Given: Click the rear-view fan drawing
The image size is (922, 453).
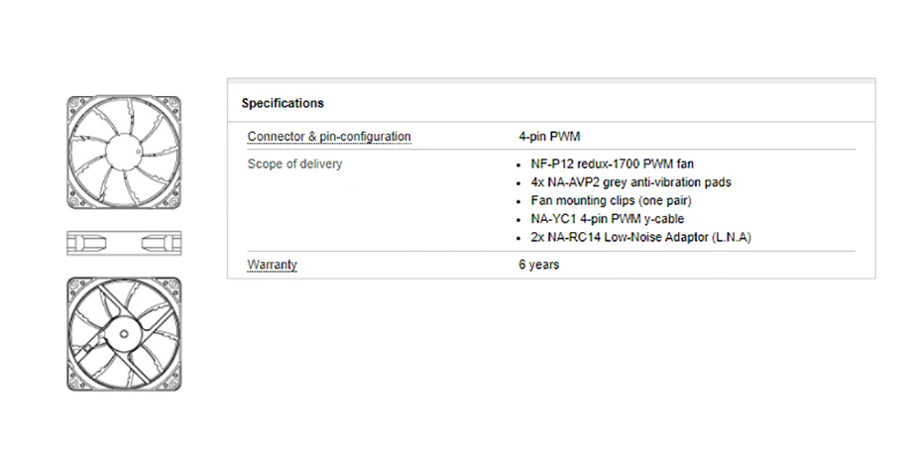Looking at the screenshot, I should (124, 333).
